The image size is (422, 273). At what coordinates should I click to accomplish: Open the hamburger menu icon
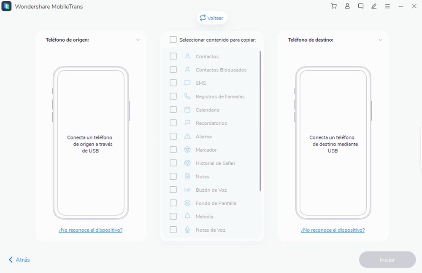point(387,6)
